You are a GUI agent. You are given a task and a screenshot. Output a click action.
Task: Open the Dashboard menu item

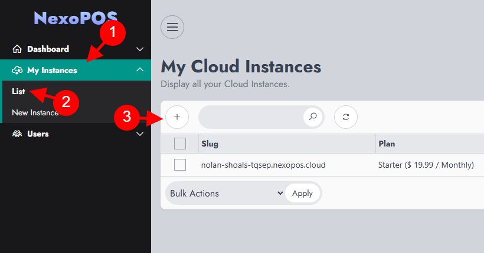point(76,49)
